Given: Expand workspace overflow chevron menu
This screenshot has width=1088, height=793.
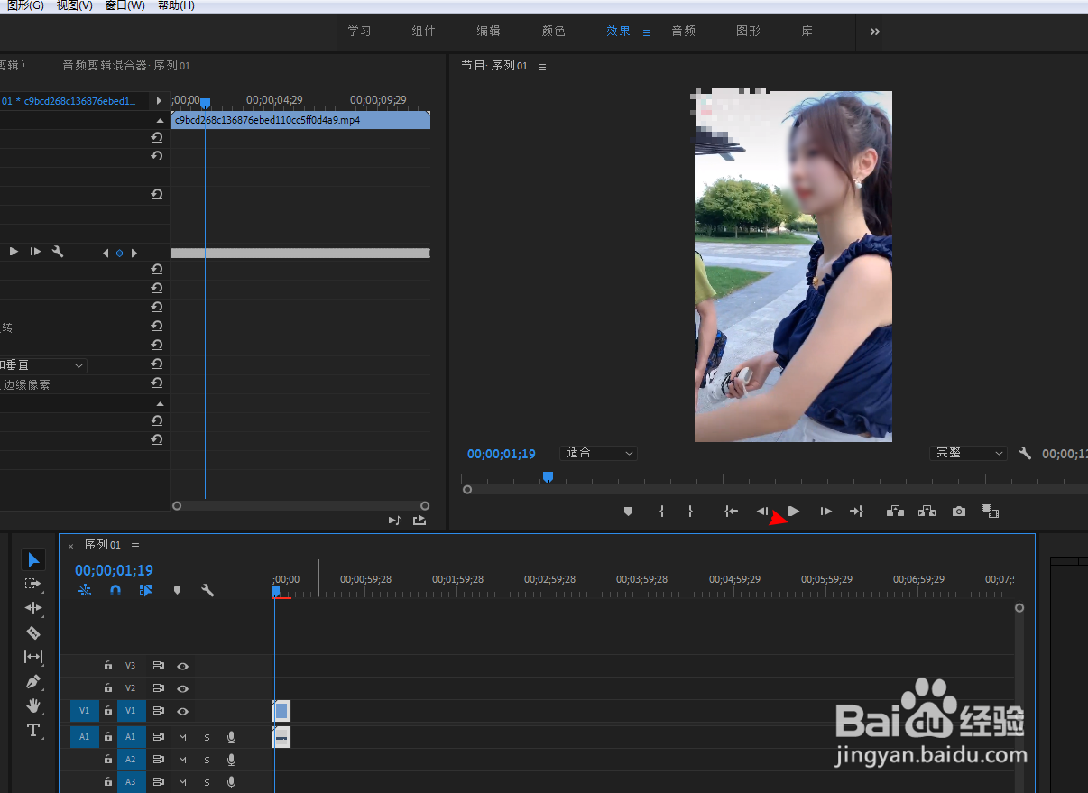Looking at the screenshot, I should click(875, 32).
